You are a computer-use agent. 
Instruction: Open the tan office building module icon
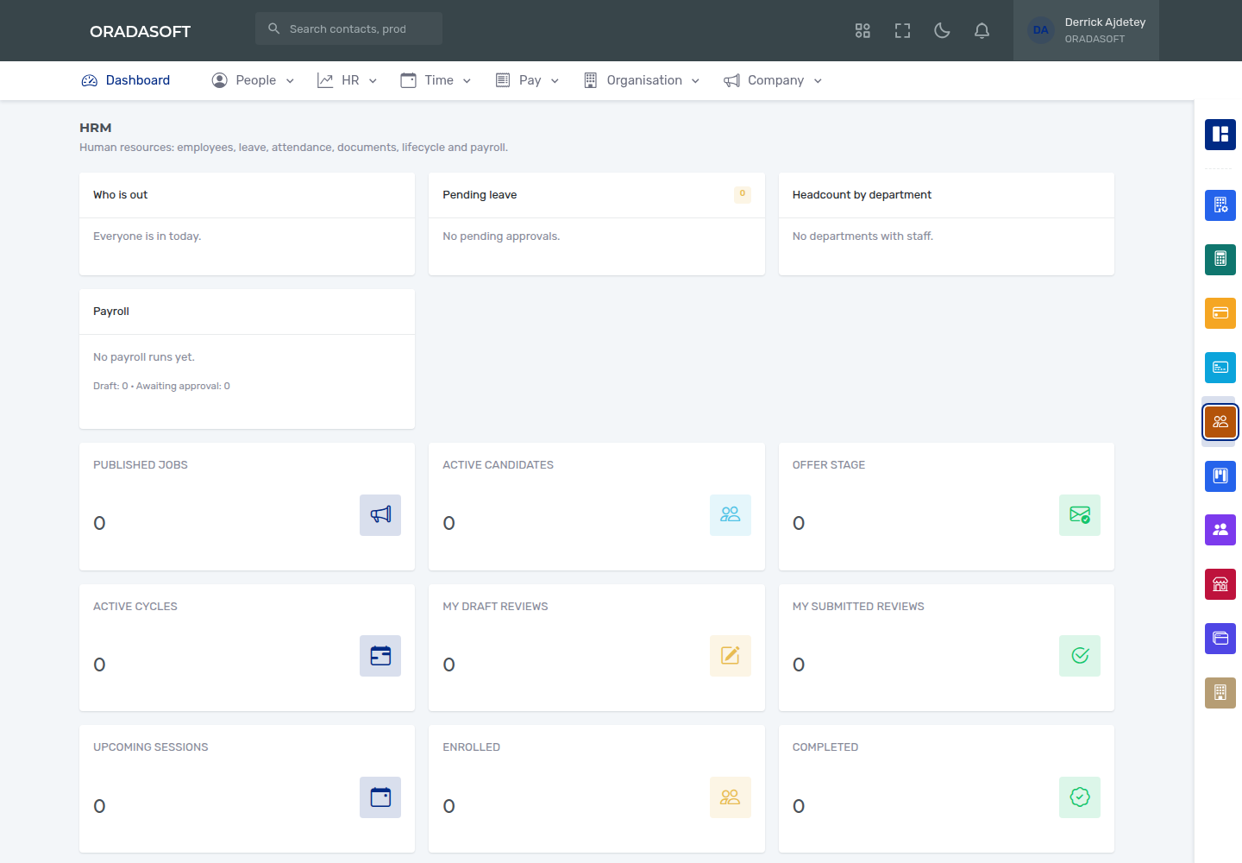coord(1220,693)
